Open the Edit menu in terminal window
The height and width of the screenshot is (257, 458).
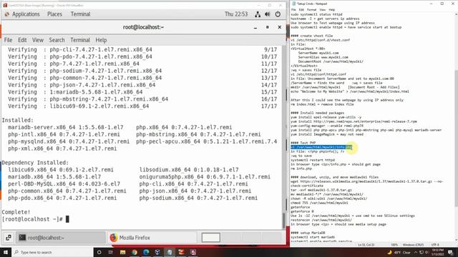[x=22, y=40]
